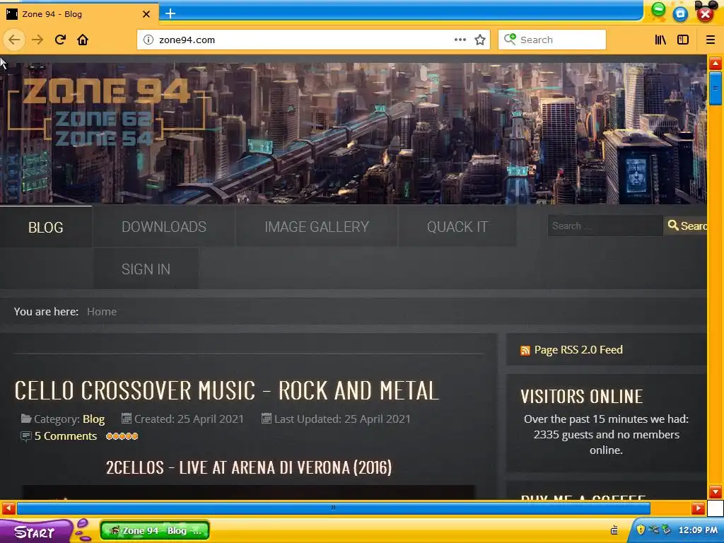Click the horizontal blue scrollbar thumb
The width and height of the screenshot is (724, 543).
(x=334, y=508)
